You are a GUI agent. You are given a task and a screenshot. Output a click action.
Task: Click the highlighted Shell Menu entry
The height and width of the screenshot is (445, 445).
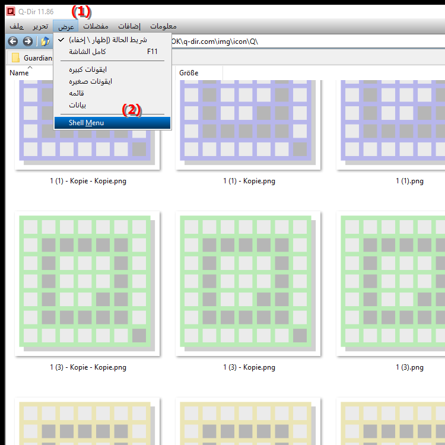[x=112, y=123]
